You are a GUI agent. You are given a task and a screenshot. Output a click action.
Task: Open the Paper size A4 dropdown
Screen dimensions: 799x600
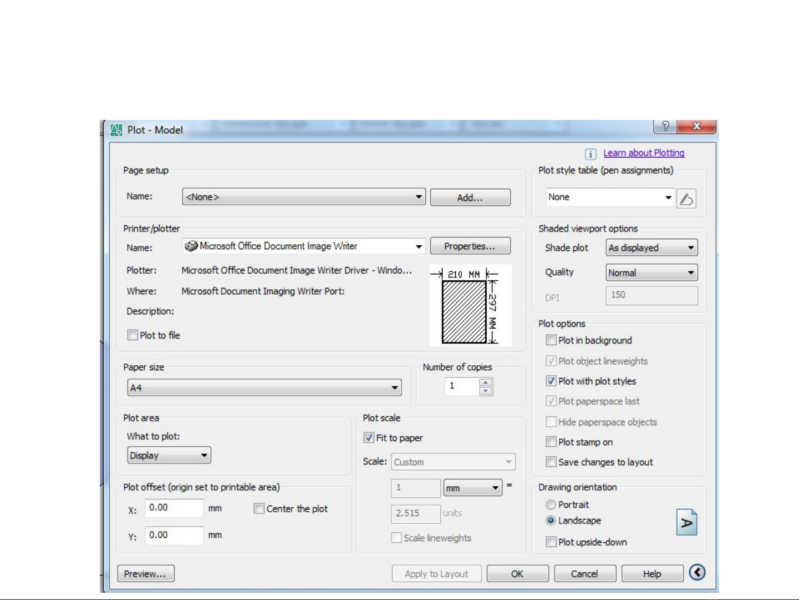click(x=264, y=387)
